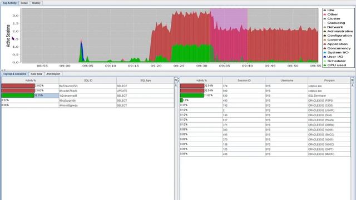Select the Top sql & sessions tab
This screenshot has width=356, height=200.
(14, 74)
